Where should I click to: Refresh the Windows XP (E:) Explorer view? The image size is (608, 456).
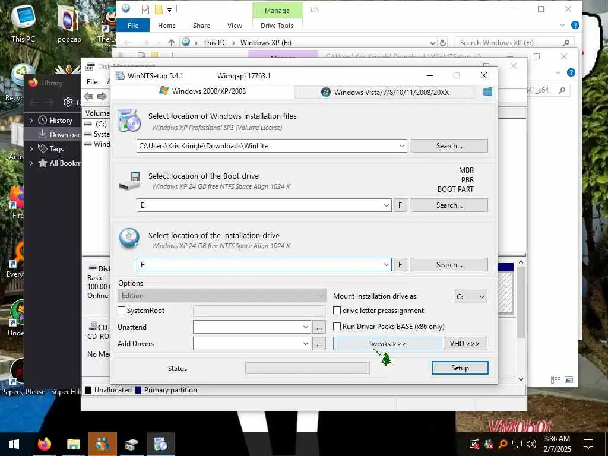(x=443, y=43)
